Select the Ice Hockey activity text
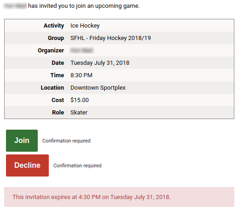Viewport: 238px width, 211px height. click(85, 26)
